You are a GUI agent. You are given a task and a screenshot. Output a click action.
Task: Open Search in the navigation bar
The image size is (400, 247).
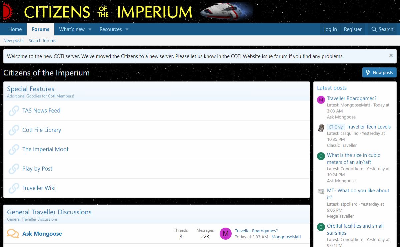(x=382, y=29)
